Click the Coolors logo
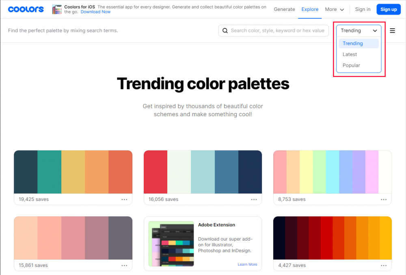 click(x=26, y=9)
